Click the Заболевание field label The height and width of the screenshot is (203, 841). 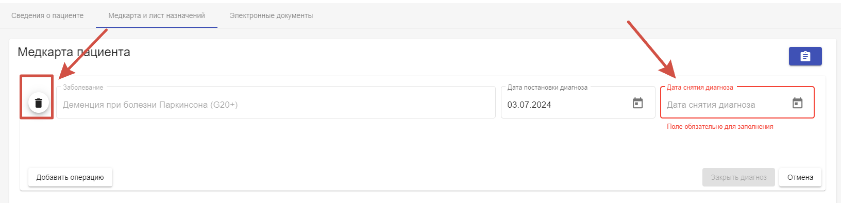tap(83, 88)
